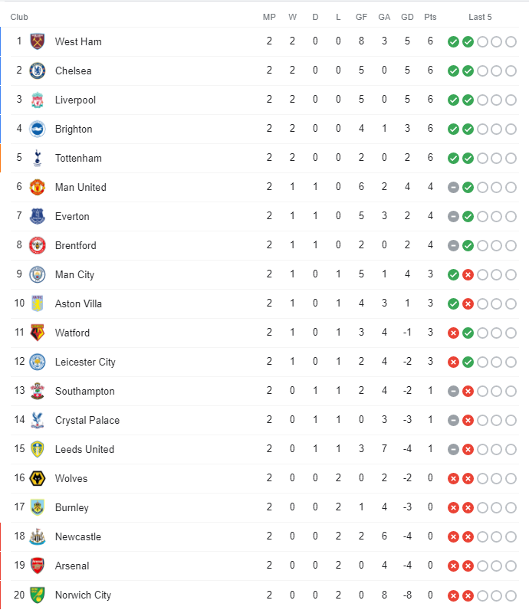The width and height of the screenshot is (529, 610).
Task: Click the Norwich City crest
Action: 38,595
